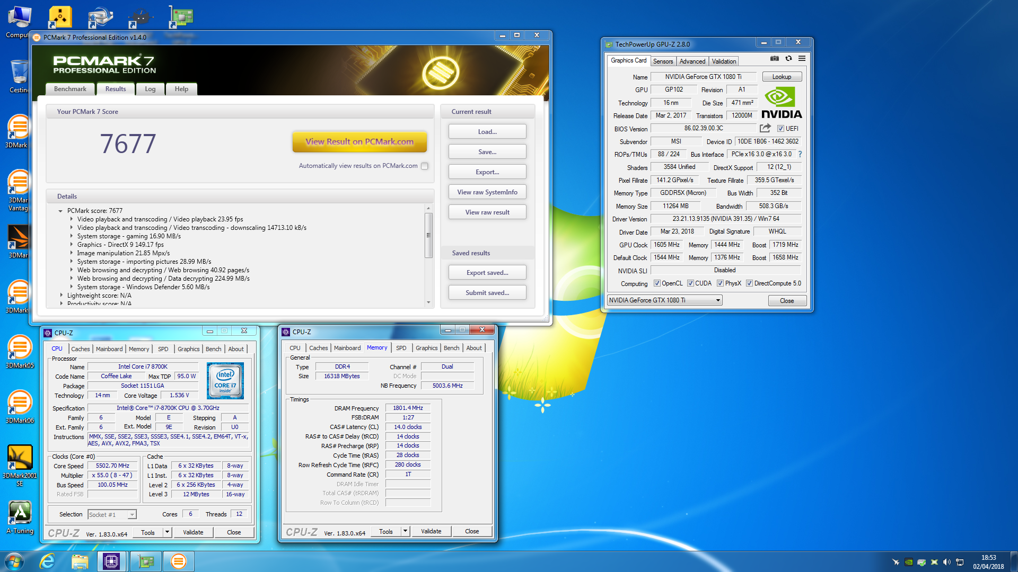
Task: Click Submit saved... button
Action: pyautogui.click(x=487, y=293)
